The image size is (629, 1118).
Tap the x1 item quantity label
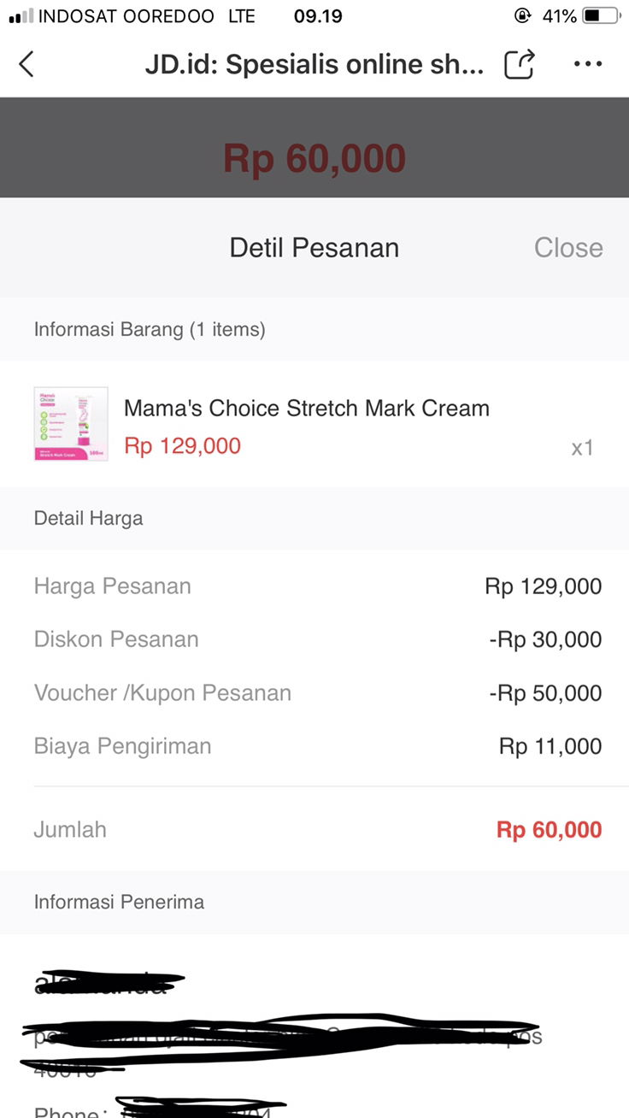[x=582, y=448]
